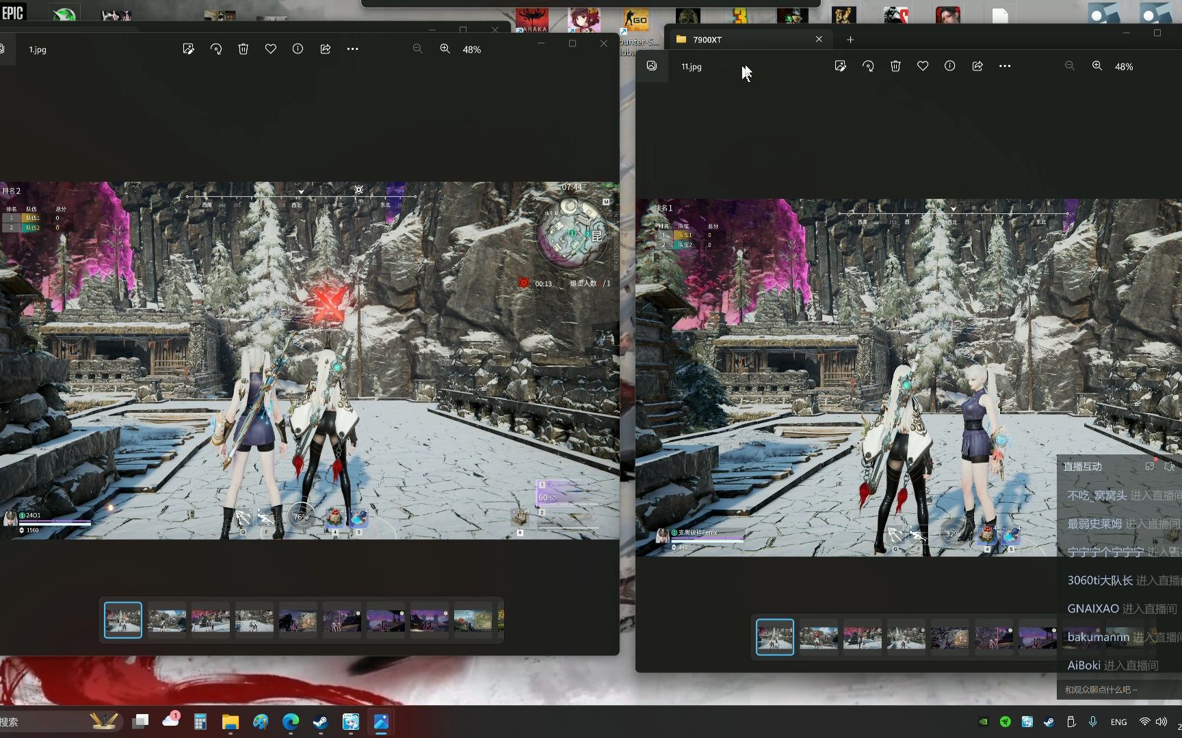Open See more menu in 1.jpg window
Screen dimensions: 1182x738
pos(352,49)
